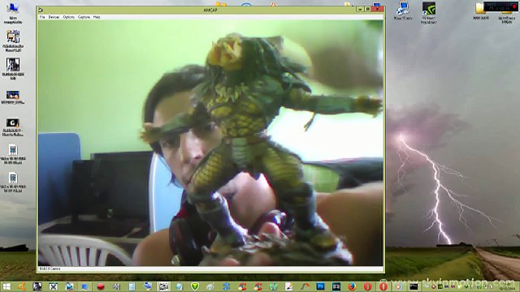Open the paint brush taskbar icon
This screenshot has height=292, width=520.
tap(289, 286)
